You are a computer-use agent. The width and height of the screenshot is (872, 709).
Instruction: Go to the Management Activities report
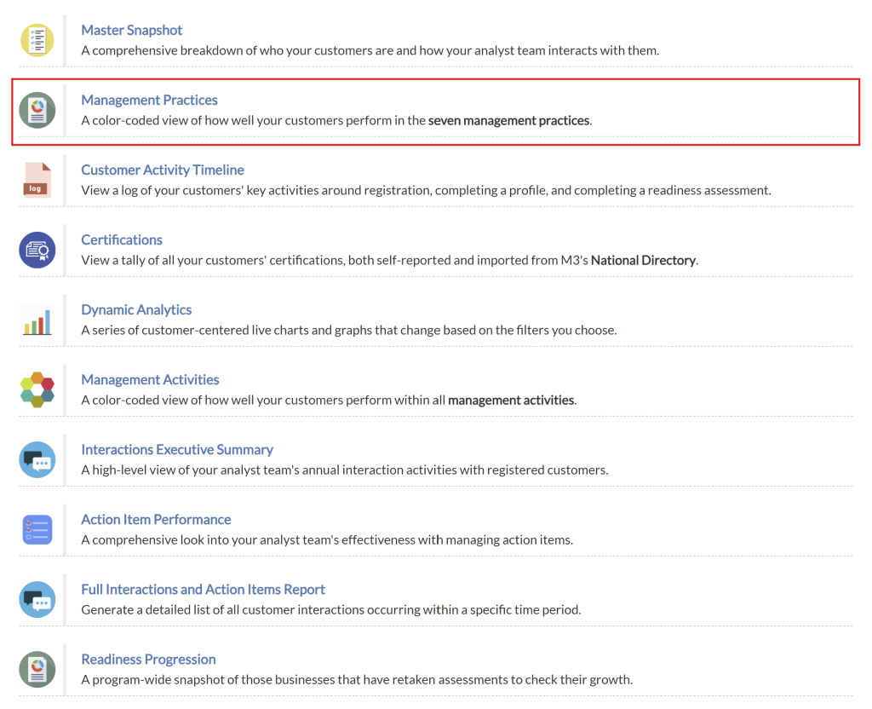point(150,379)
